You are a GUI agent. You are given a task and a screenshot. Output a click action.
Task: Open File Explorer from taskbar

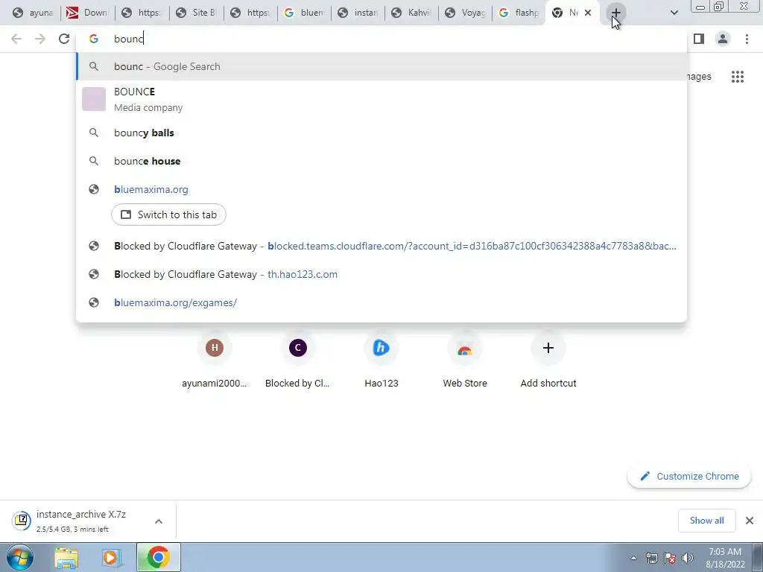(66, 557)
